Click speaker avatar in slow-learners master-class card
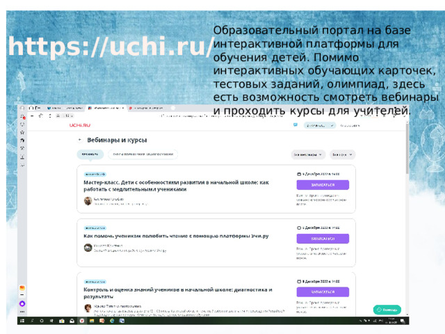 click(x=88, y=201)
